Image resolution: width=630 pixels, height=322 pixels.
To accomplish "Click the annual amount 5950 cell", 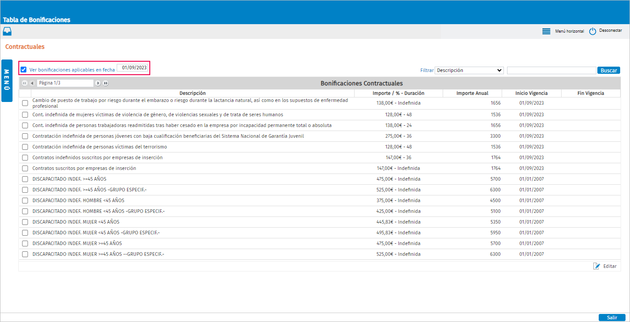I will pyautogui.click(x=495, y=233).
